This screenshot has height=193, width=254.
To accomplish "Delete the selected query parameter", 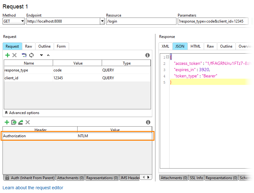I will pyautogui.click(x=14, y=55).
